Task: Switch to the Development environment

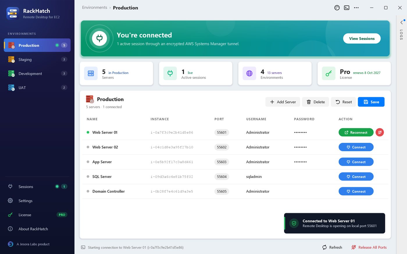Action: pyautogui.click(x=37, y=73)
